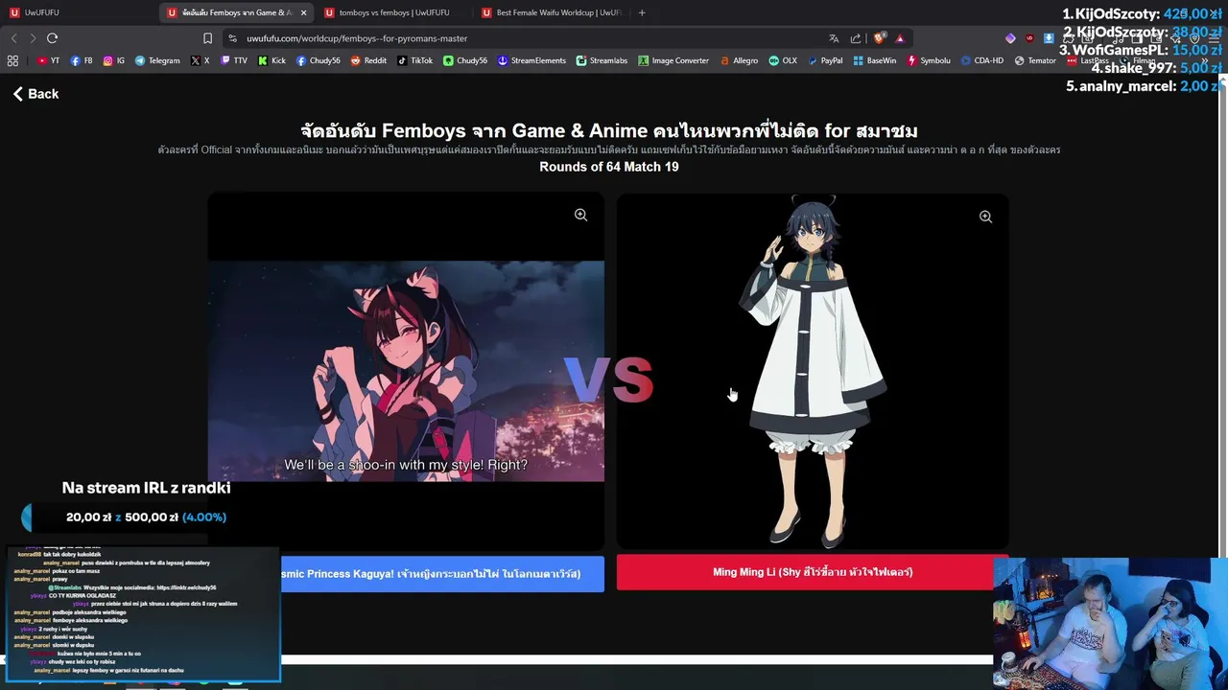
Task: Open Chudy56 bookmark with Facebook icon
Action: [x=318, y=60]
